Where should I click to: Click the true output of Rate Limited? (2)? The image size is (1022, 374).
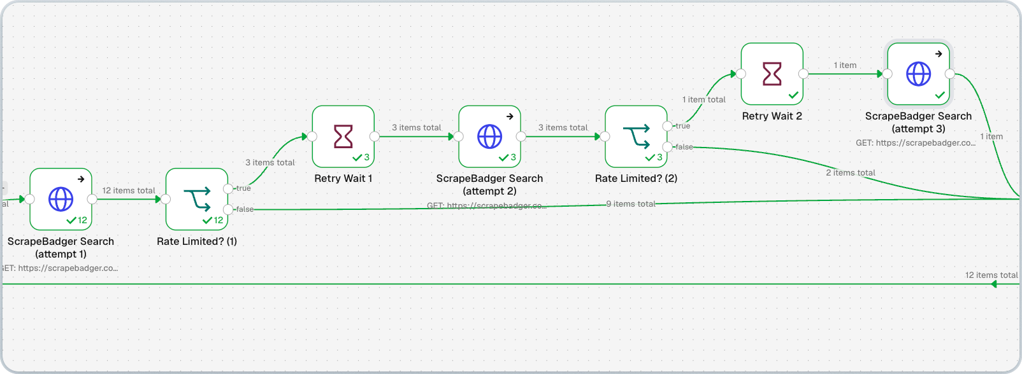click(667, 126)
